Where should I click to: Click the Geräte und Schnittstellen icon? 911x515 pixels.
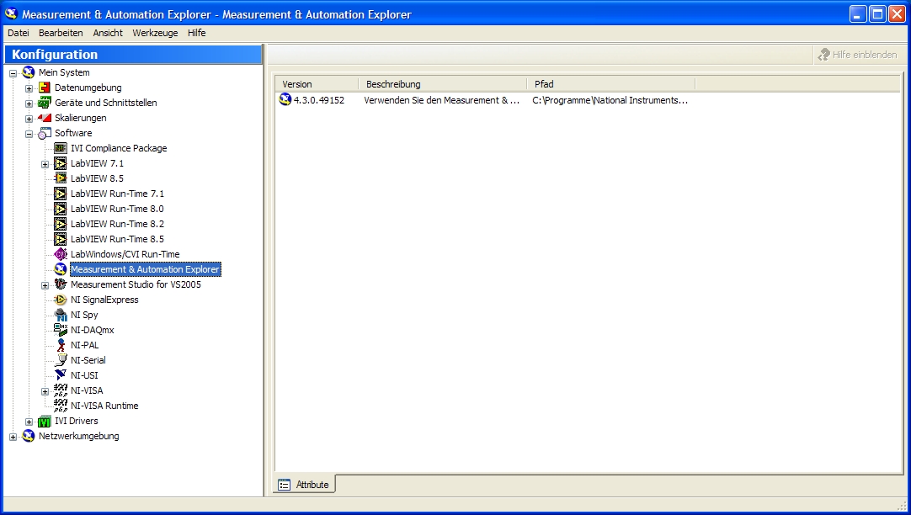point(44,103)
